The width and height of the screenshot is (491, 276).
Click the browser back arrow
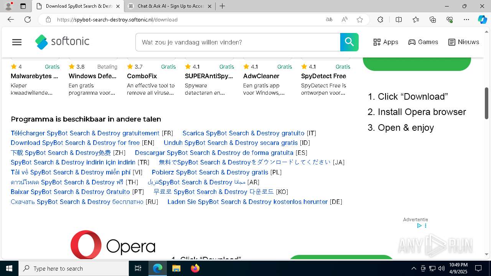[x=11, y=20]
